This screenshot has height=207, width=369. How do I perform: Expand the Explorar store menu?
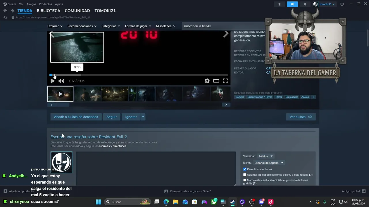pos(55,26)
